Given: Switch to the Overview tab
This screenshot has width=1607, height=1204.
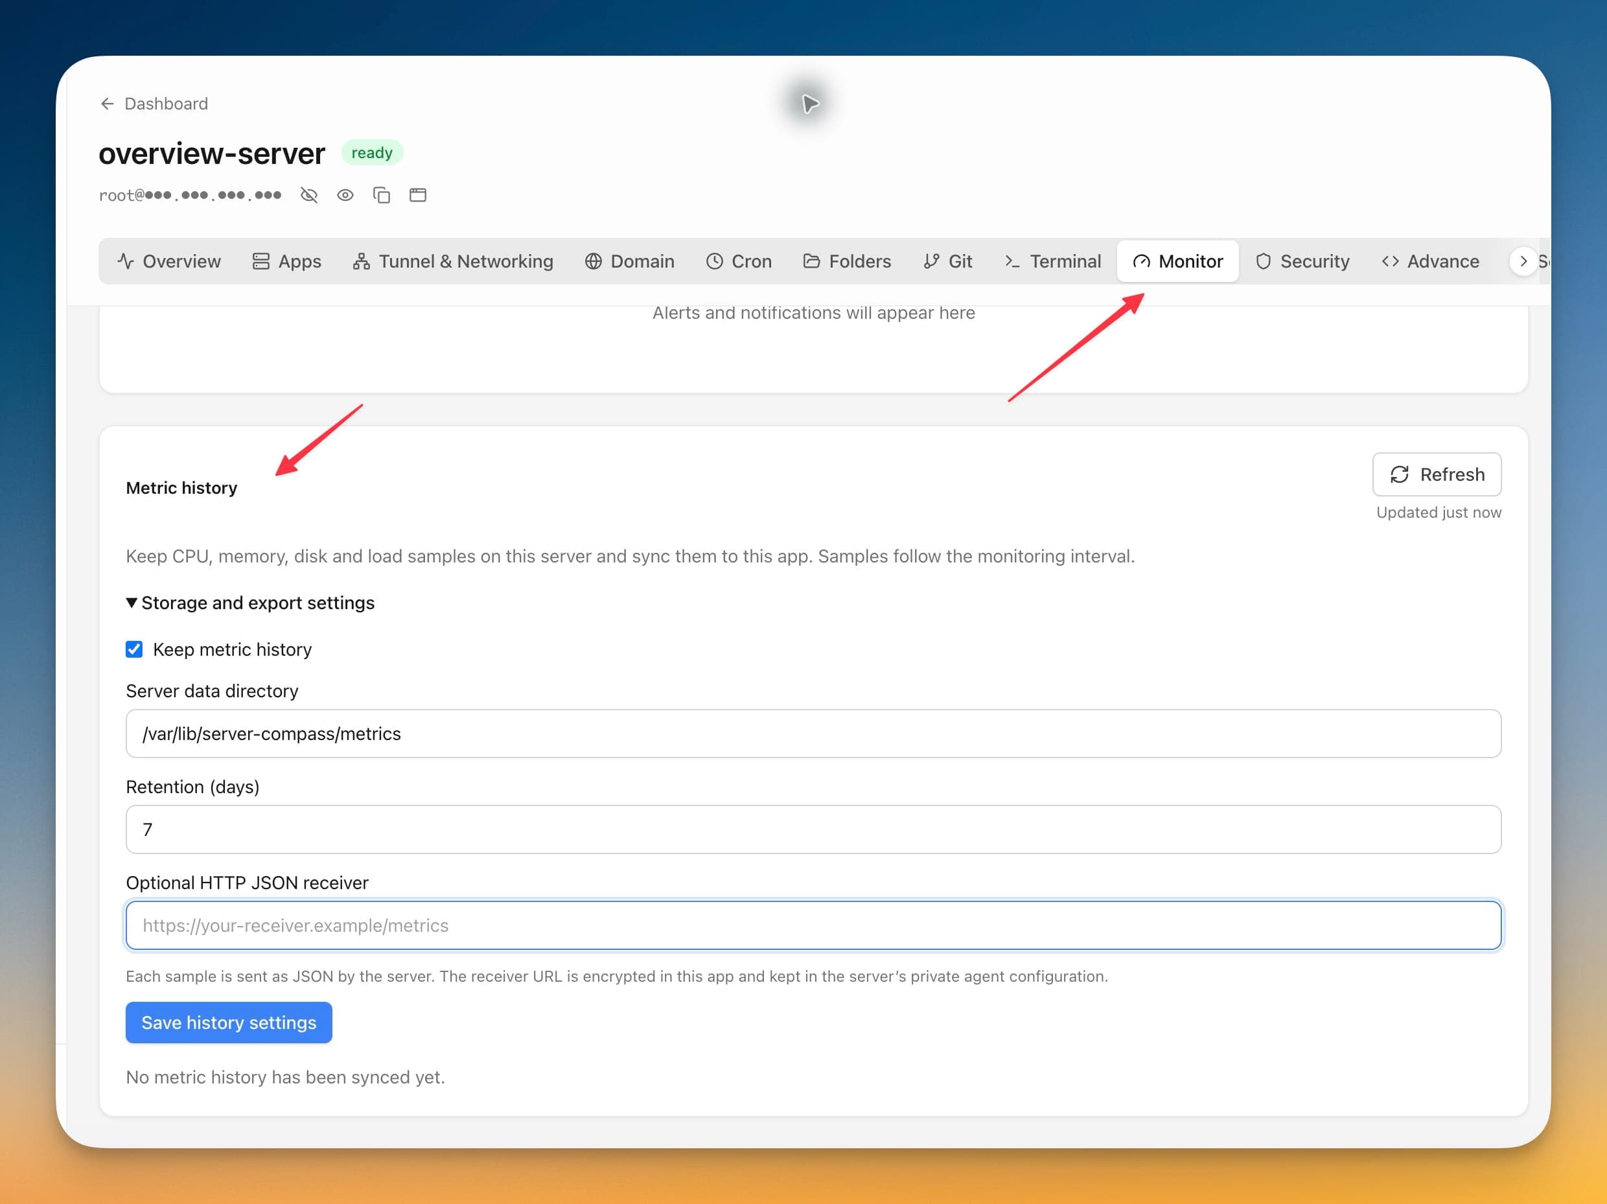Looking at the screenshot, I should click(x=168, y=261).
